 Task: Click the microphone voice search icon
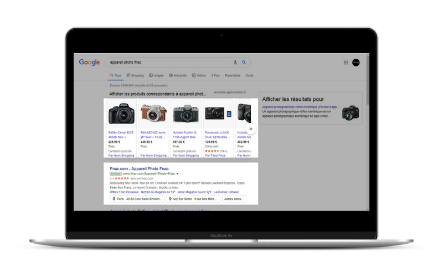click(x=235, y=63)
